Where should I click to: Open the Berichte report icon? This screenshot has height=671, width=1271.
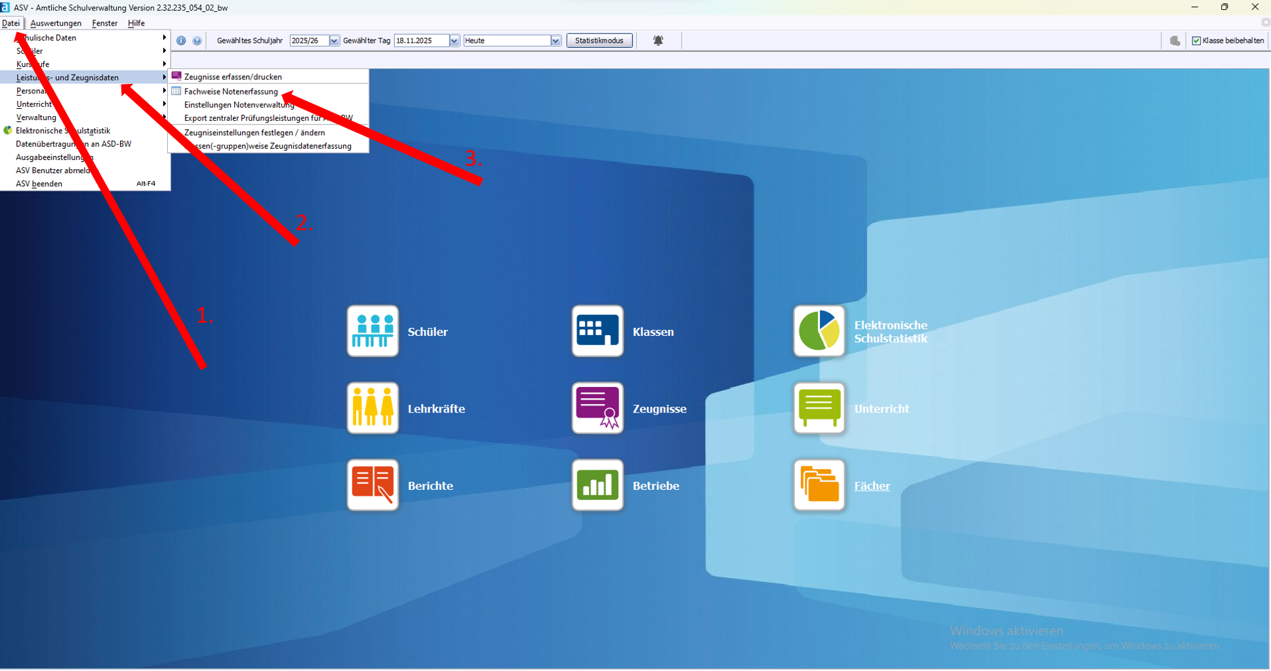pos(373,485)
